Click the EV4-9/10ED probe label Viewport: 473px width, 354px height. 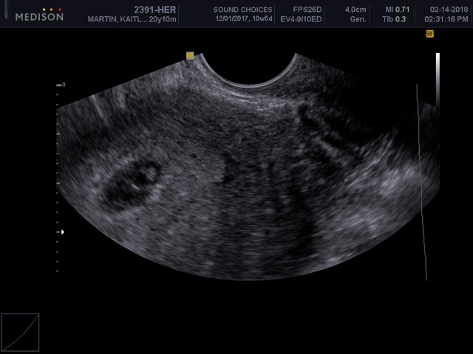(x=301, y=19)
